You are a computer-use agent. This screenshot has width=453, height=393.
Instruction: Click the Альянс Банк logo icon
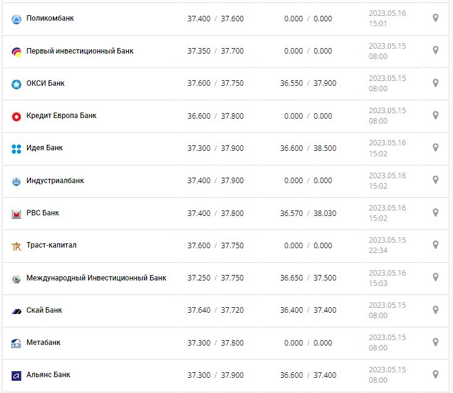16,375
